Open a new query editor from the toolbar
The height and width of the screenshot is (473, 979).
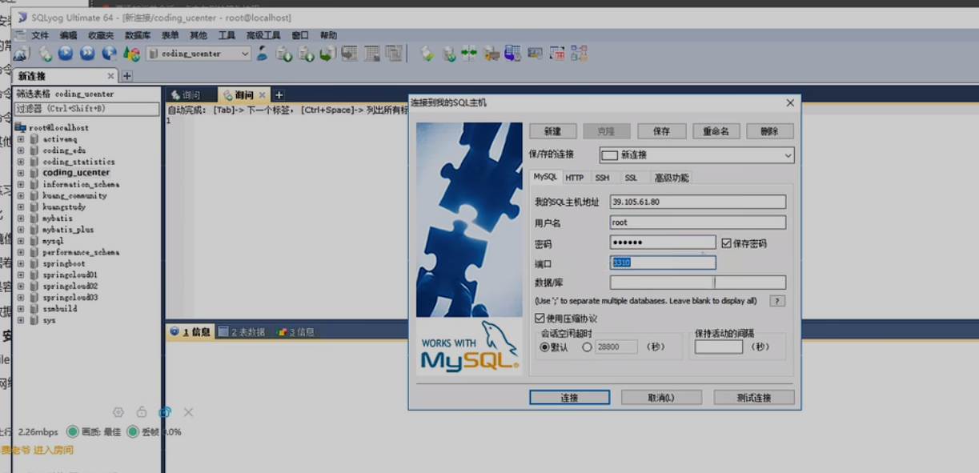[46, 54]
